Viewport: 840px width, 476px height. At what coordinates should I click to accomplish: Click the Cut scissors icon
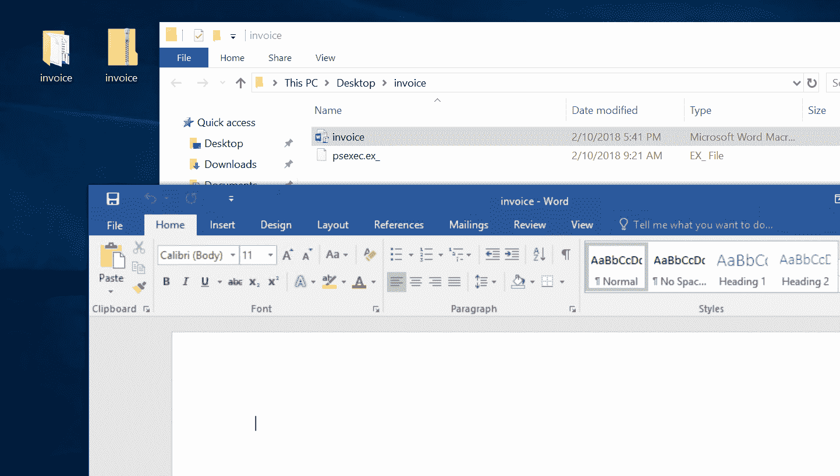tap(139, 248)
